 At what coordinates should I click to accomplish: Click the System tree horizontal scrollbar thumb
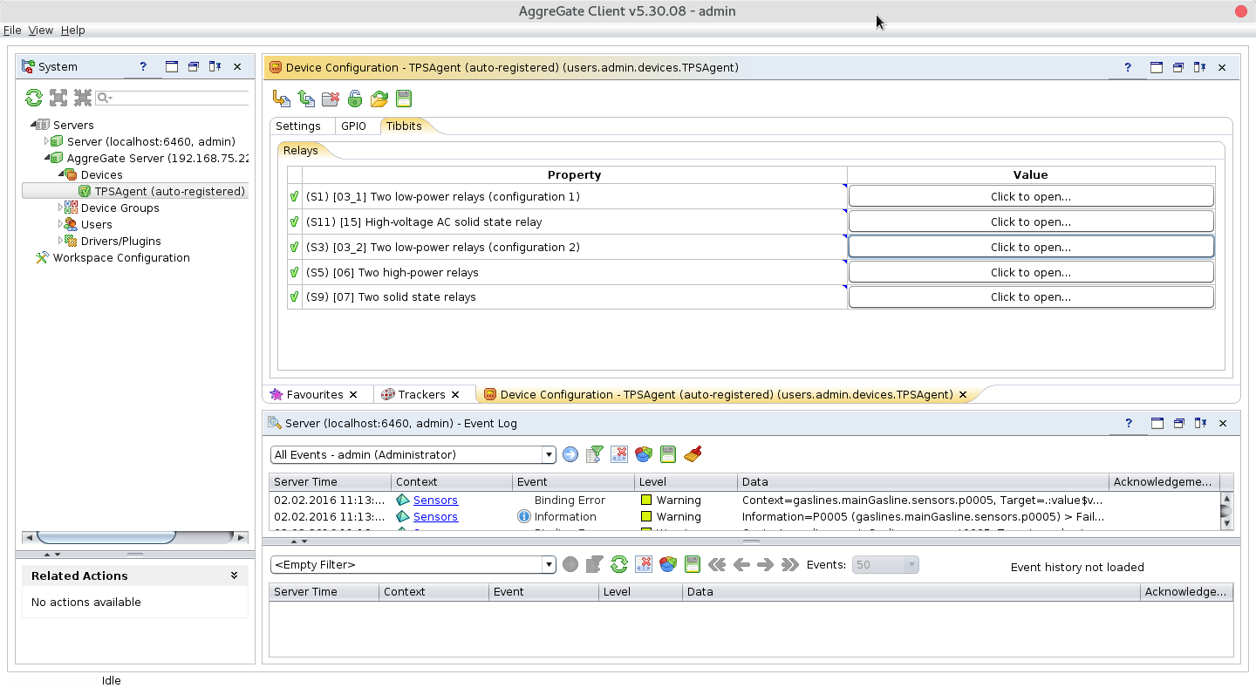pos(106,536)
